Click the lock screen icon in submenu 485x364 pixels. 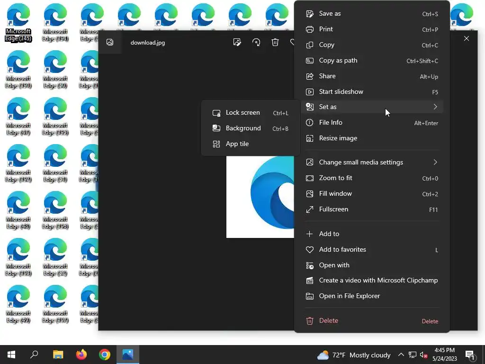pos(216,113)
